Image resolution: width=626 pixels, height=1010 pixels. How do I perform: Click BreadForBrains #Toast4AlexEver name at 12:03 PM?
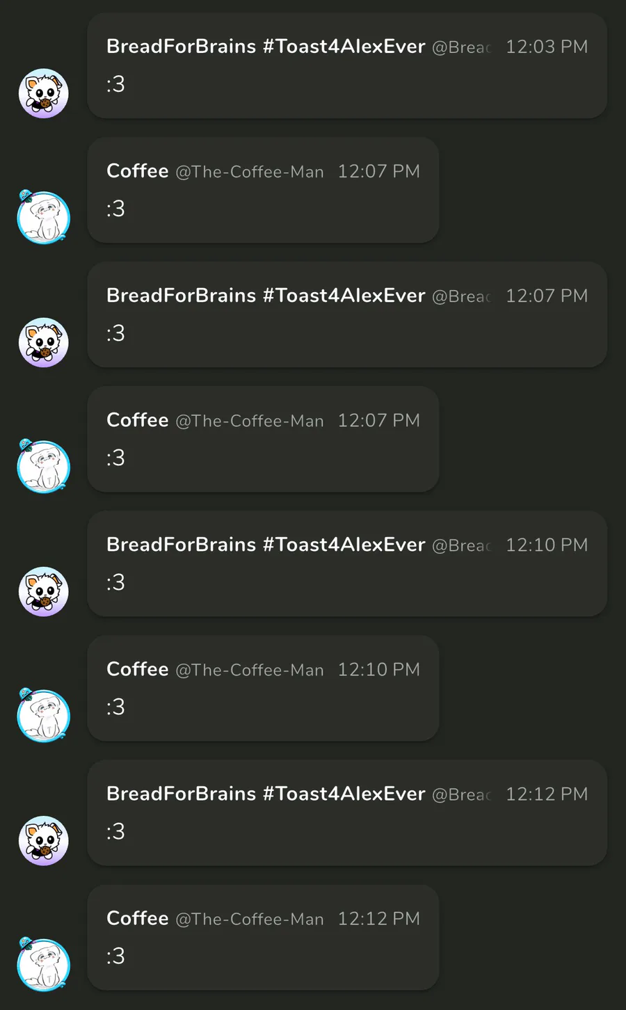coord(266,47)
